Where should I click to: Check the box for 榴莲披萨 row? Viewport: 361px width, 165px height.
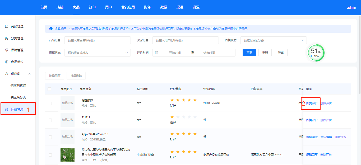point(50,103)
